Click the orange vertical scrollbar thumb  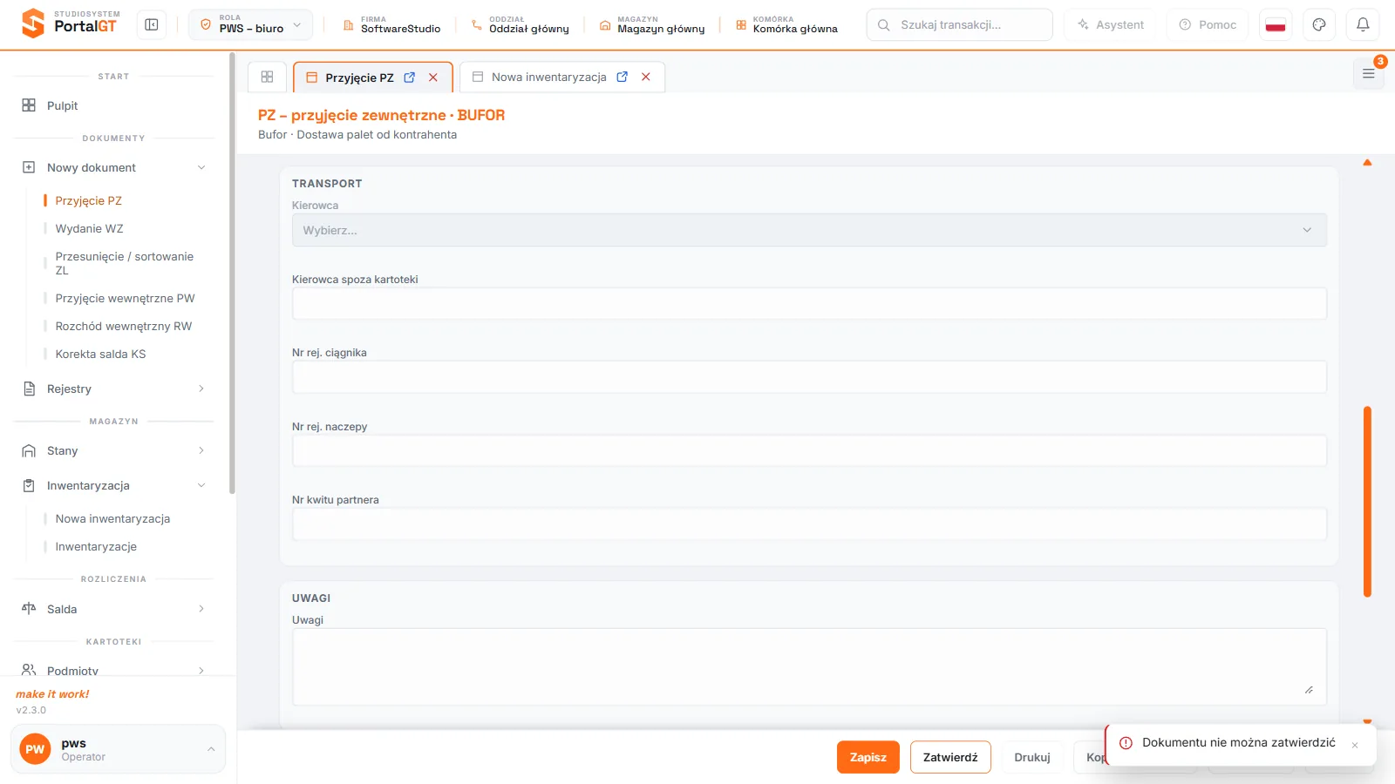pos(1367,502)
